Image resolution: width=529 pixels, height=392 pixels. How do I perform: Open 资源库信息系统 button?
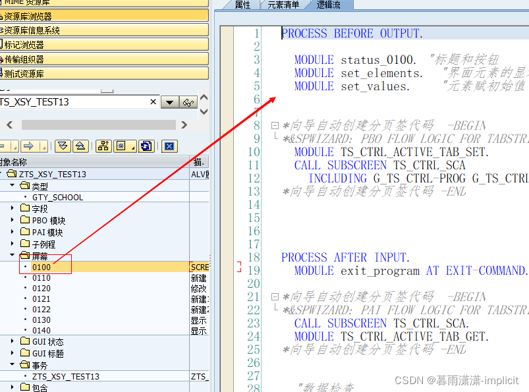104,30
